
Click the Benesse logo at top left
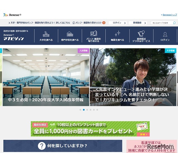click(x=12, y=15)
